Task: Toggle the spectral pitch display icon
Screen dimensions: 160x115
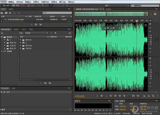Action: 33,5
